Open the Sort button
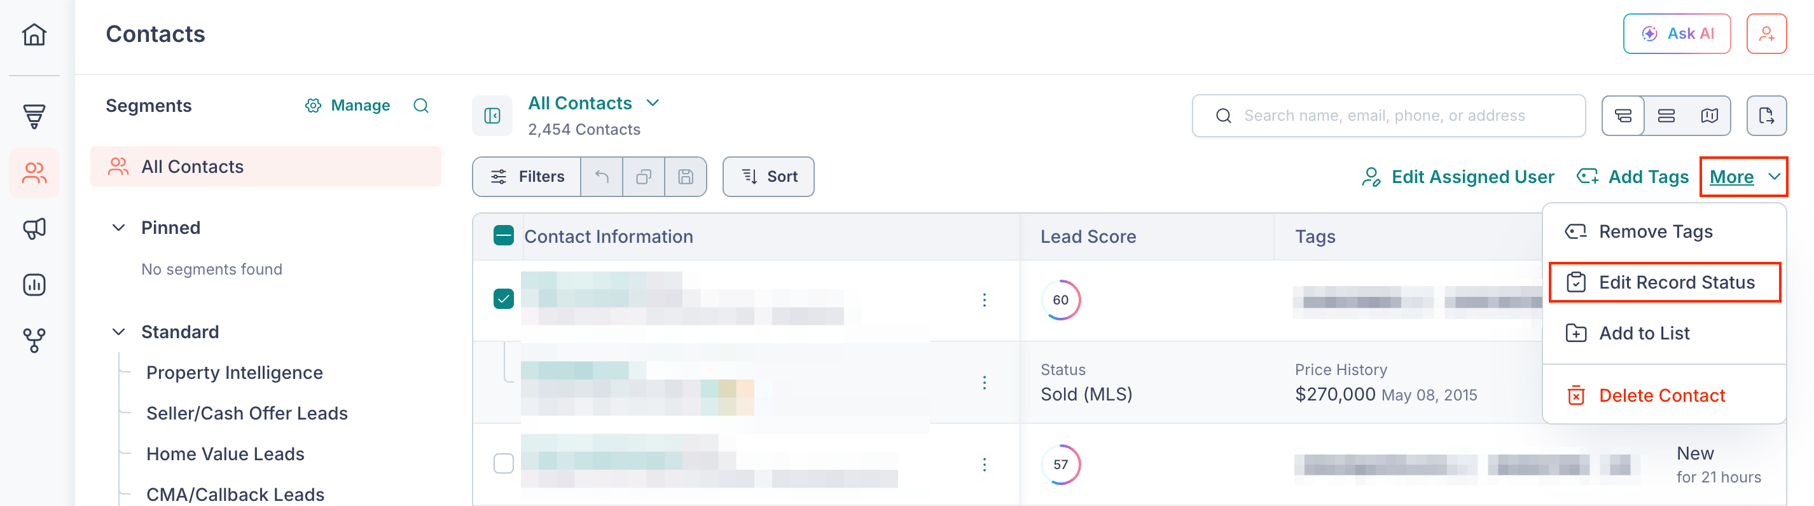 pos(768,177)
